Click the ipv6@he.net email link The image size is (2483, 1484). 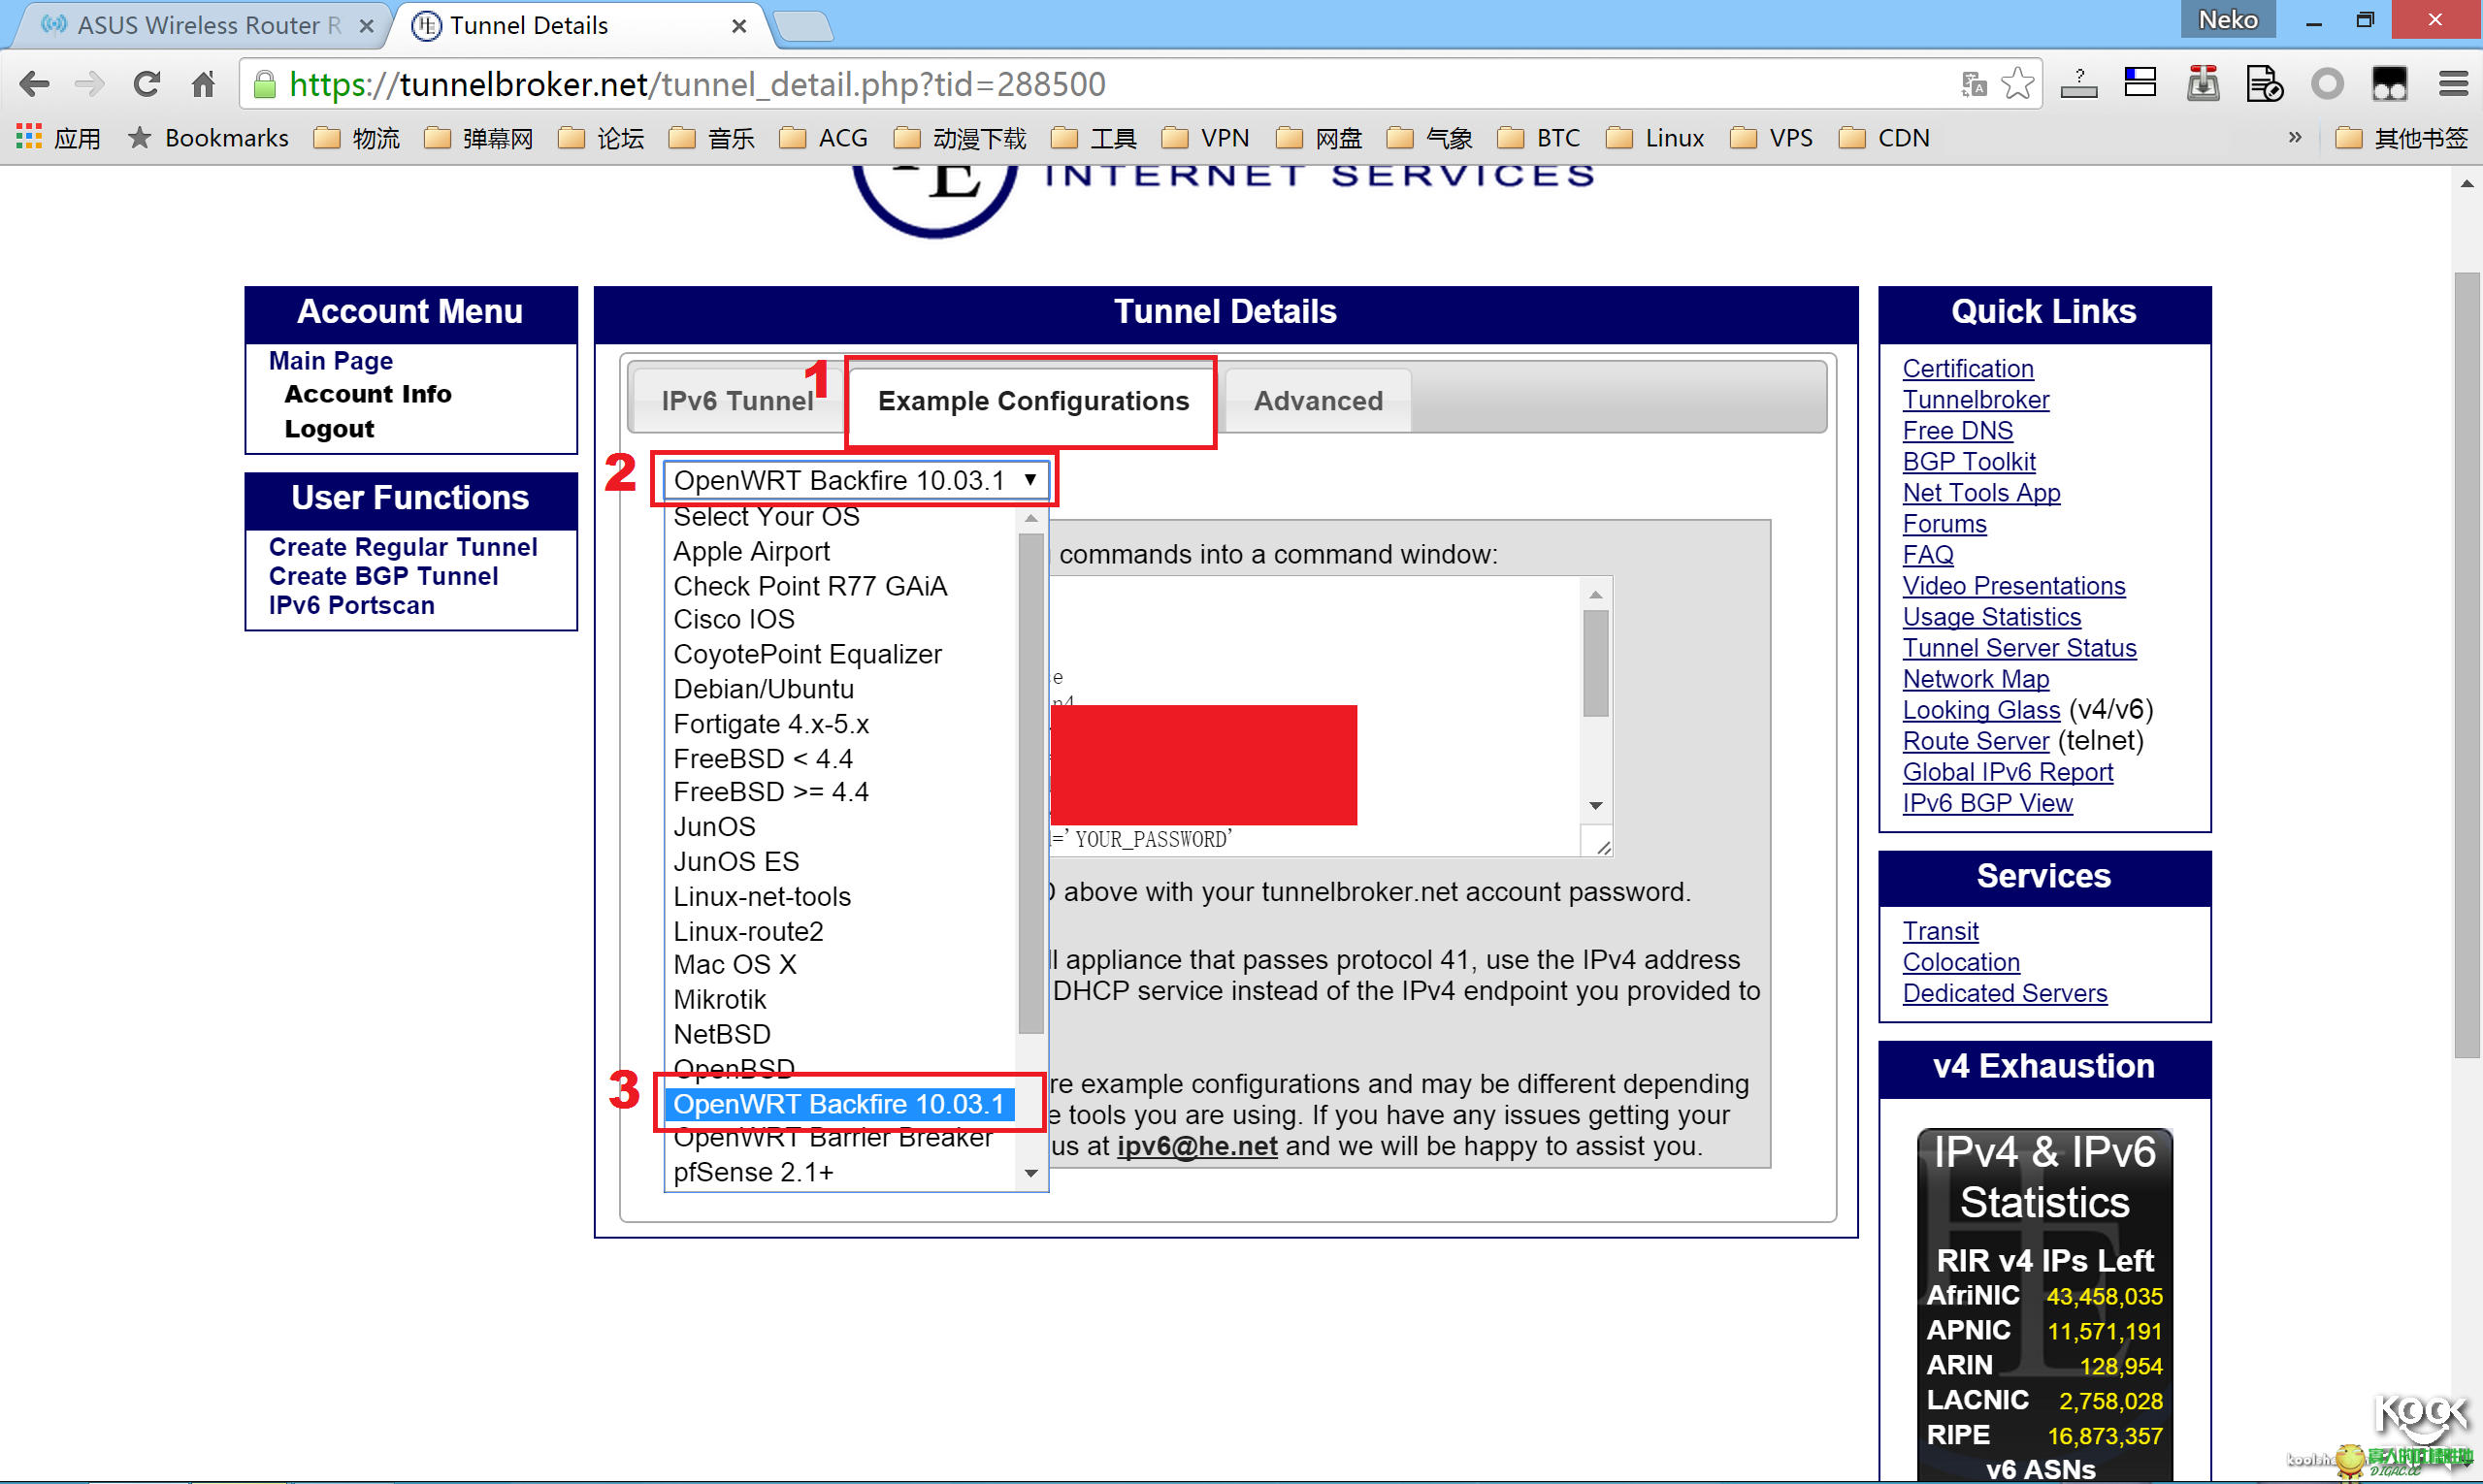[1196, 1146]
